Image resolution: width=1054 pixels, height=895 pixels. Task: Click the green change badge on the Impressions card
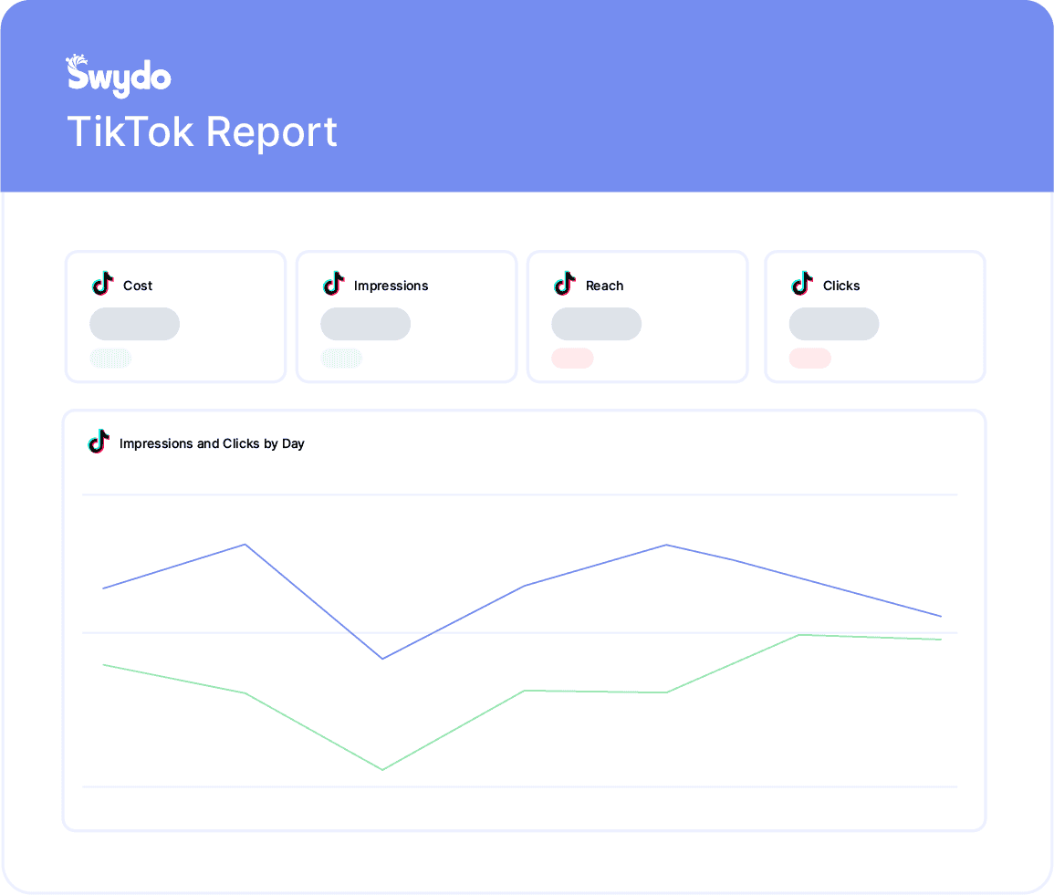pos(341,359)
